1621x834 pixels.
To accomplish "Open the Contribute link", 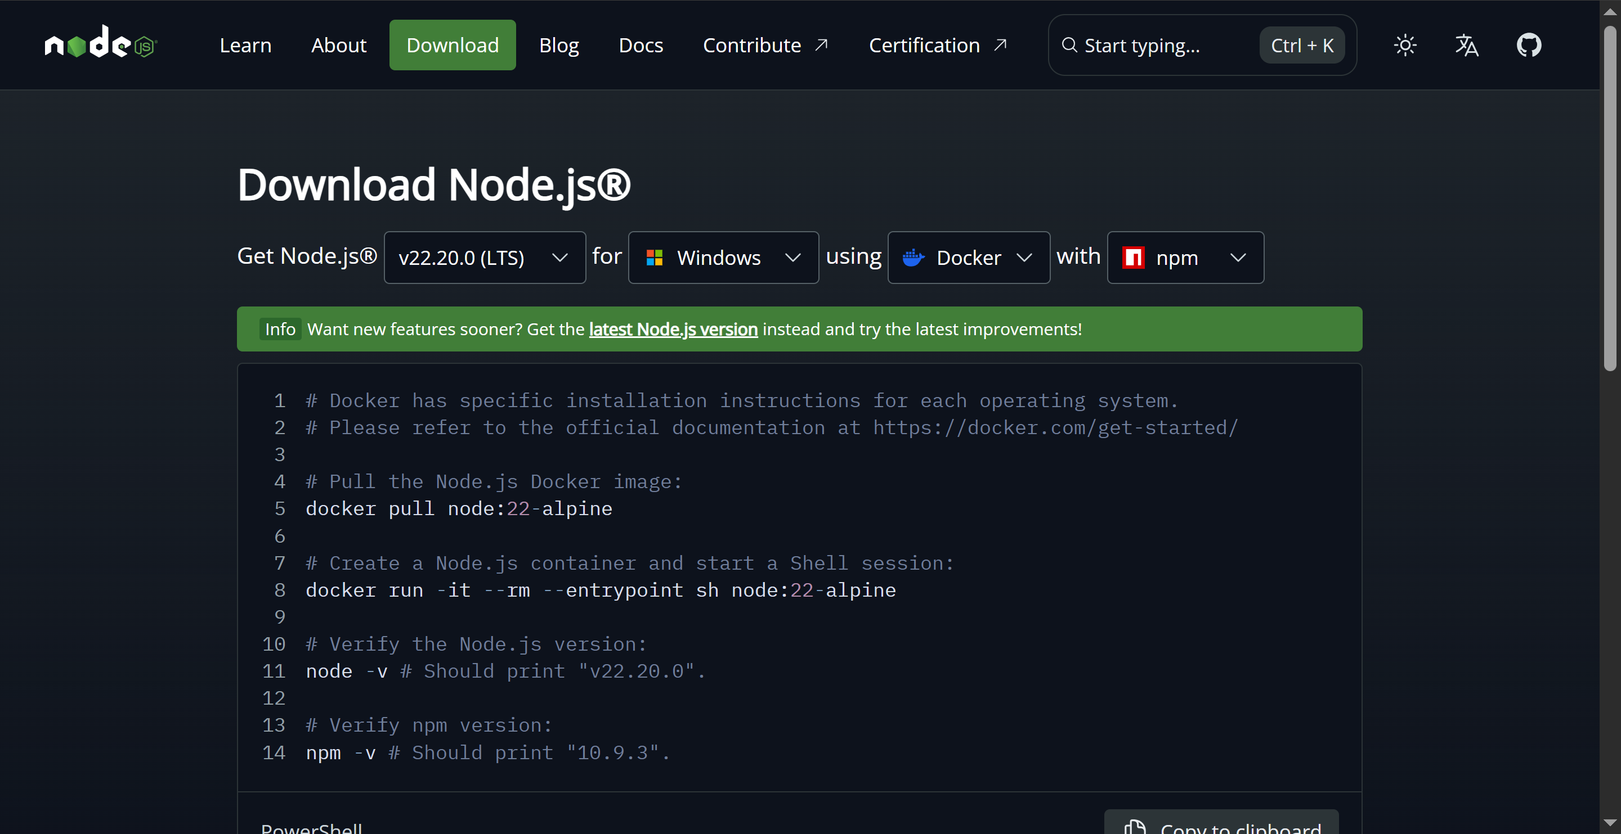I will point(765,46).
